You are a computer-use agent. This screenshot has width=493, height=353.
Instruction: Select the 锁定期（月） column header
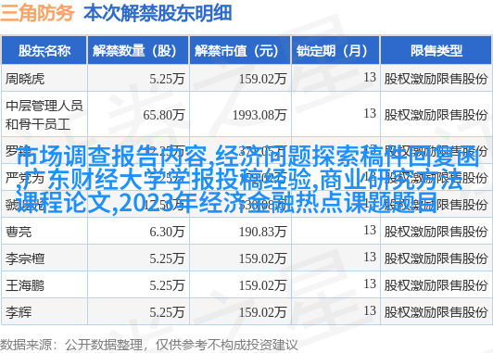(335, 51)
